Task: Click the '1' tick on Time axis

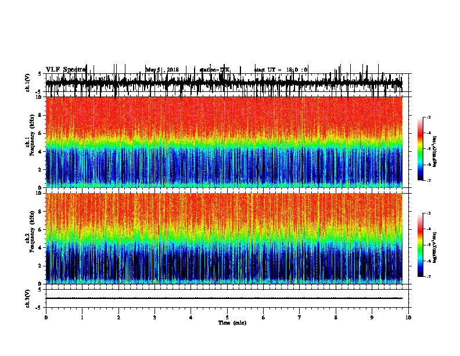Action: pos(82,318)
